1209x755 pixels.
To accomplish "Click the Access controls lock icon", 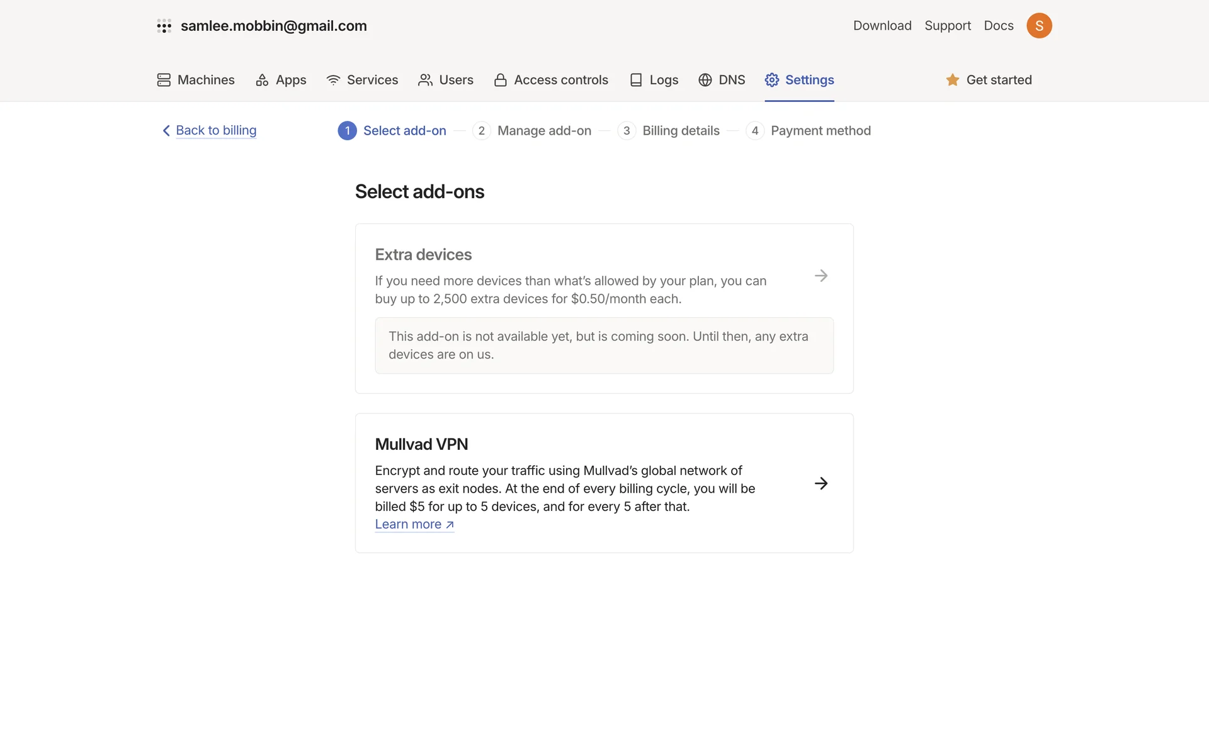I will [501, 80].
